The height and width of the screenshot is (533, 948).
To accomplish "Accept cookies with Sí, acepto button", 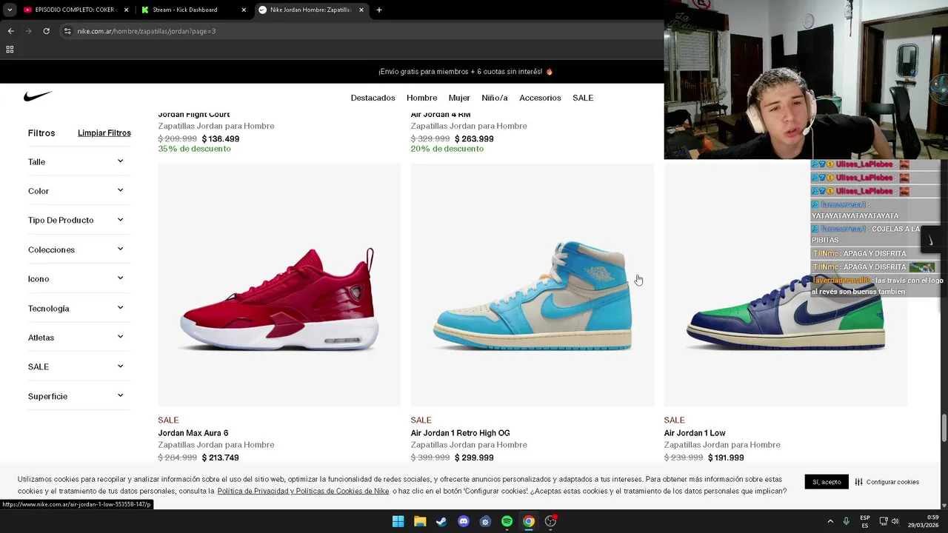I will (x=827, y=482).
